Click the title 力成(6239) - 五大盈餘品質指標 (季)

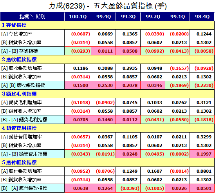[x=108, y=6]
